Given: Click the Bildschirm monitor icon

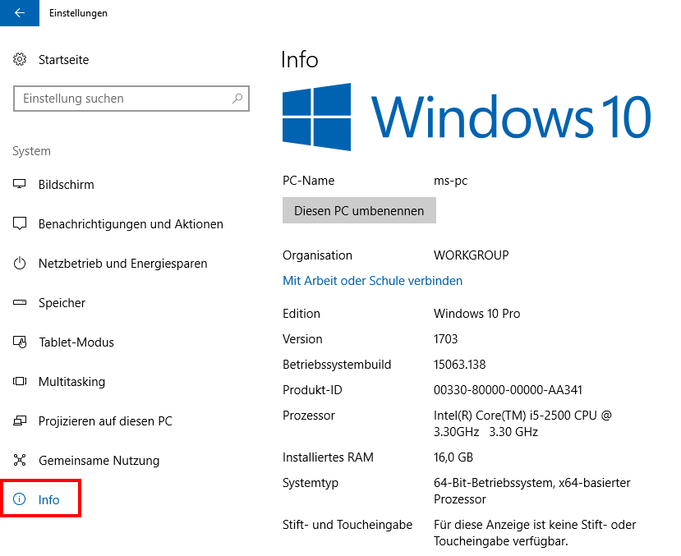Looking at the screenshot, I should (21, 185).
